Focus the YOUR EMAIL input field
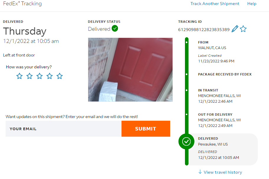 [x=63, y=129]
